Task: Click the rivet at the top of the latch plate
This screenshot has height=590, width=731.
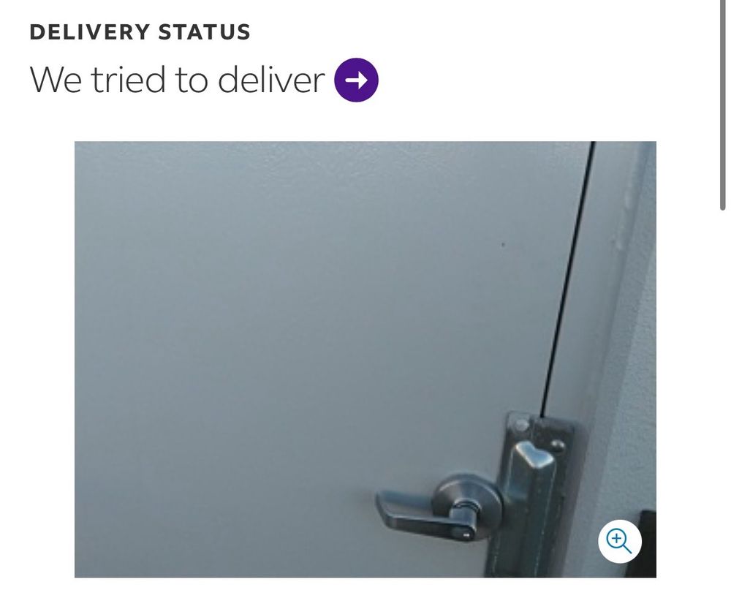Action: click(x=520, y=425)
